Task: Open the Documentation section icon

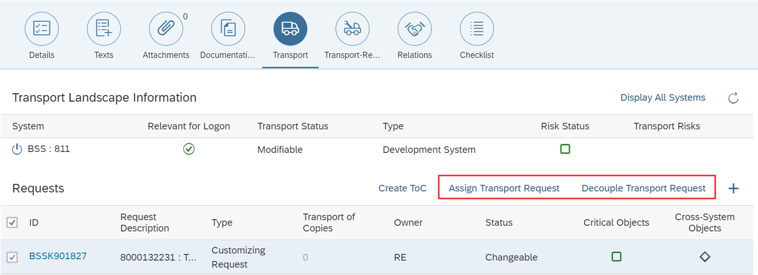Action: (x=228, y=29)
